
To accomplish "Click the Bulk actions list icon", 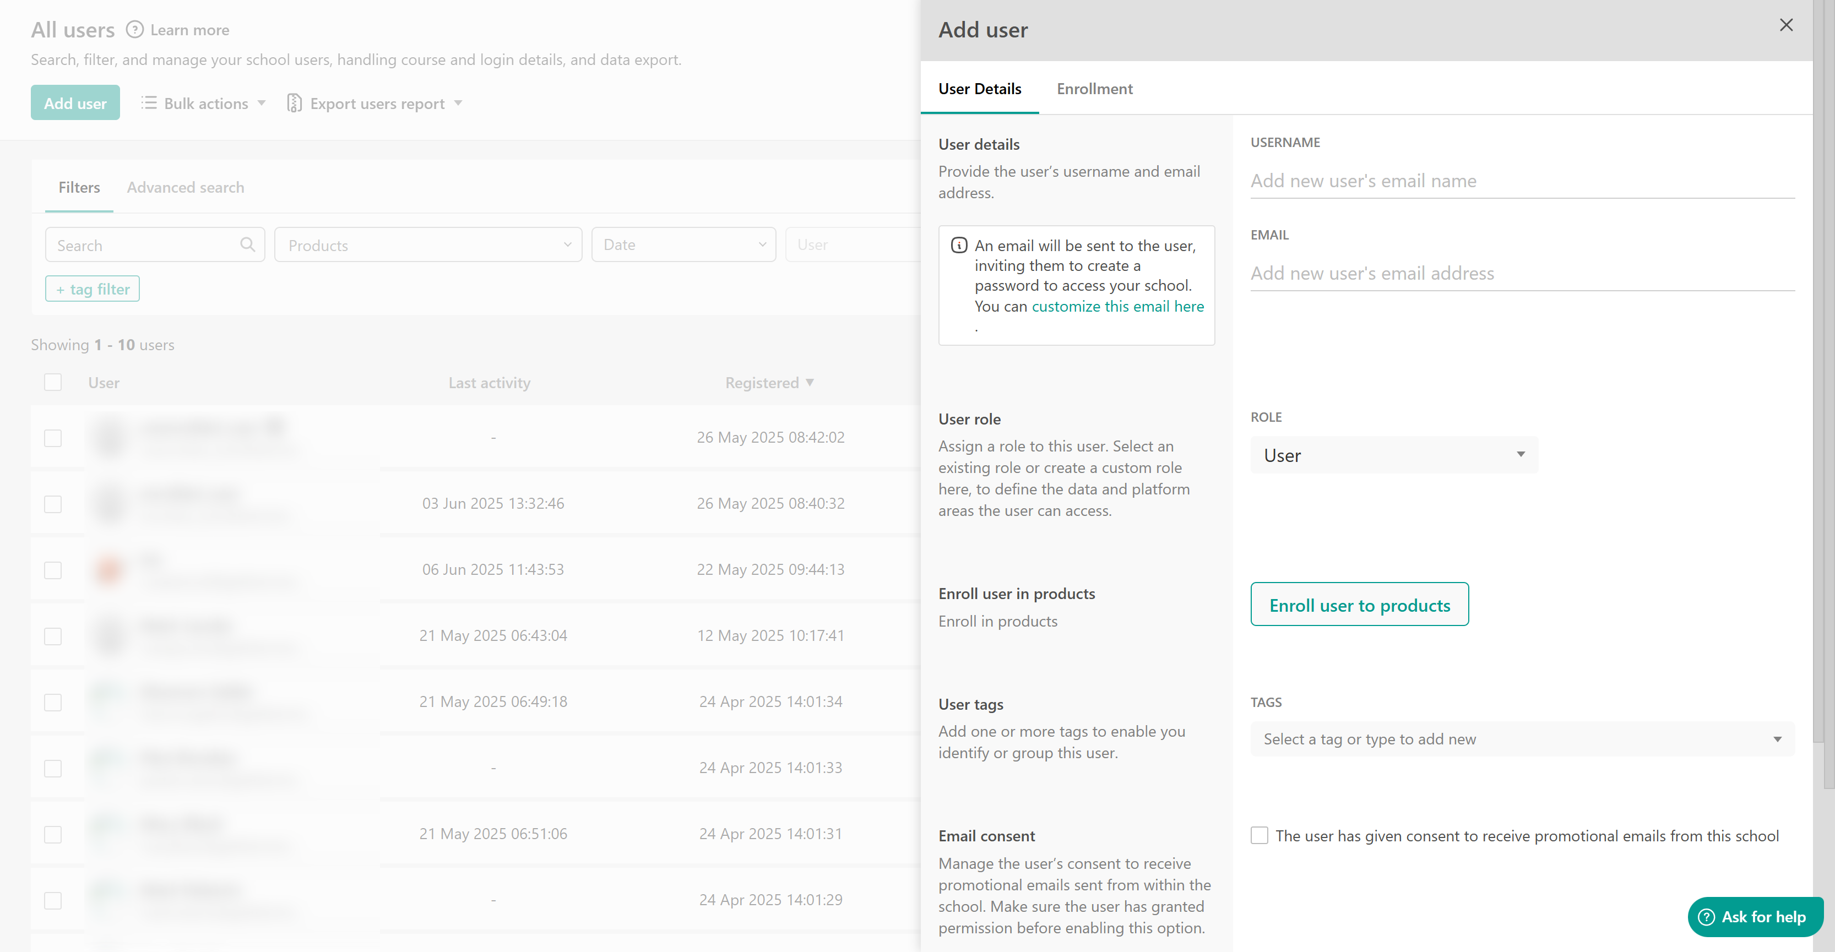I will pyautogui.click(x=149, y=104).
